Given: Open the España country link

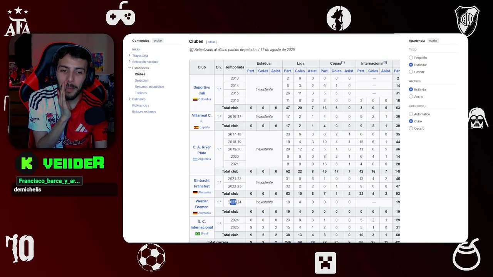Looking at the screenshot, I should point(205,127).
